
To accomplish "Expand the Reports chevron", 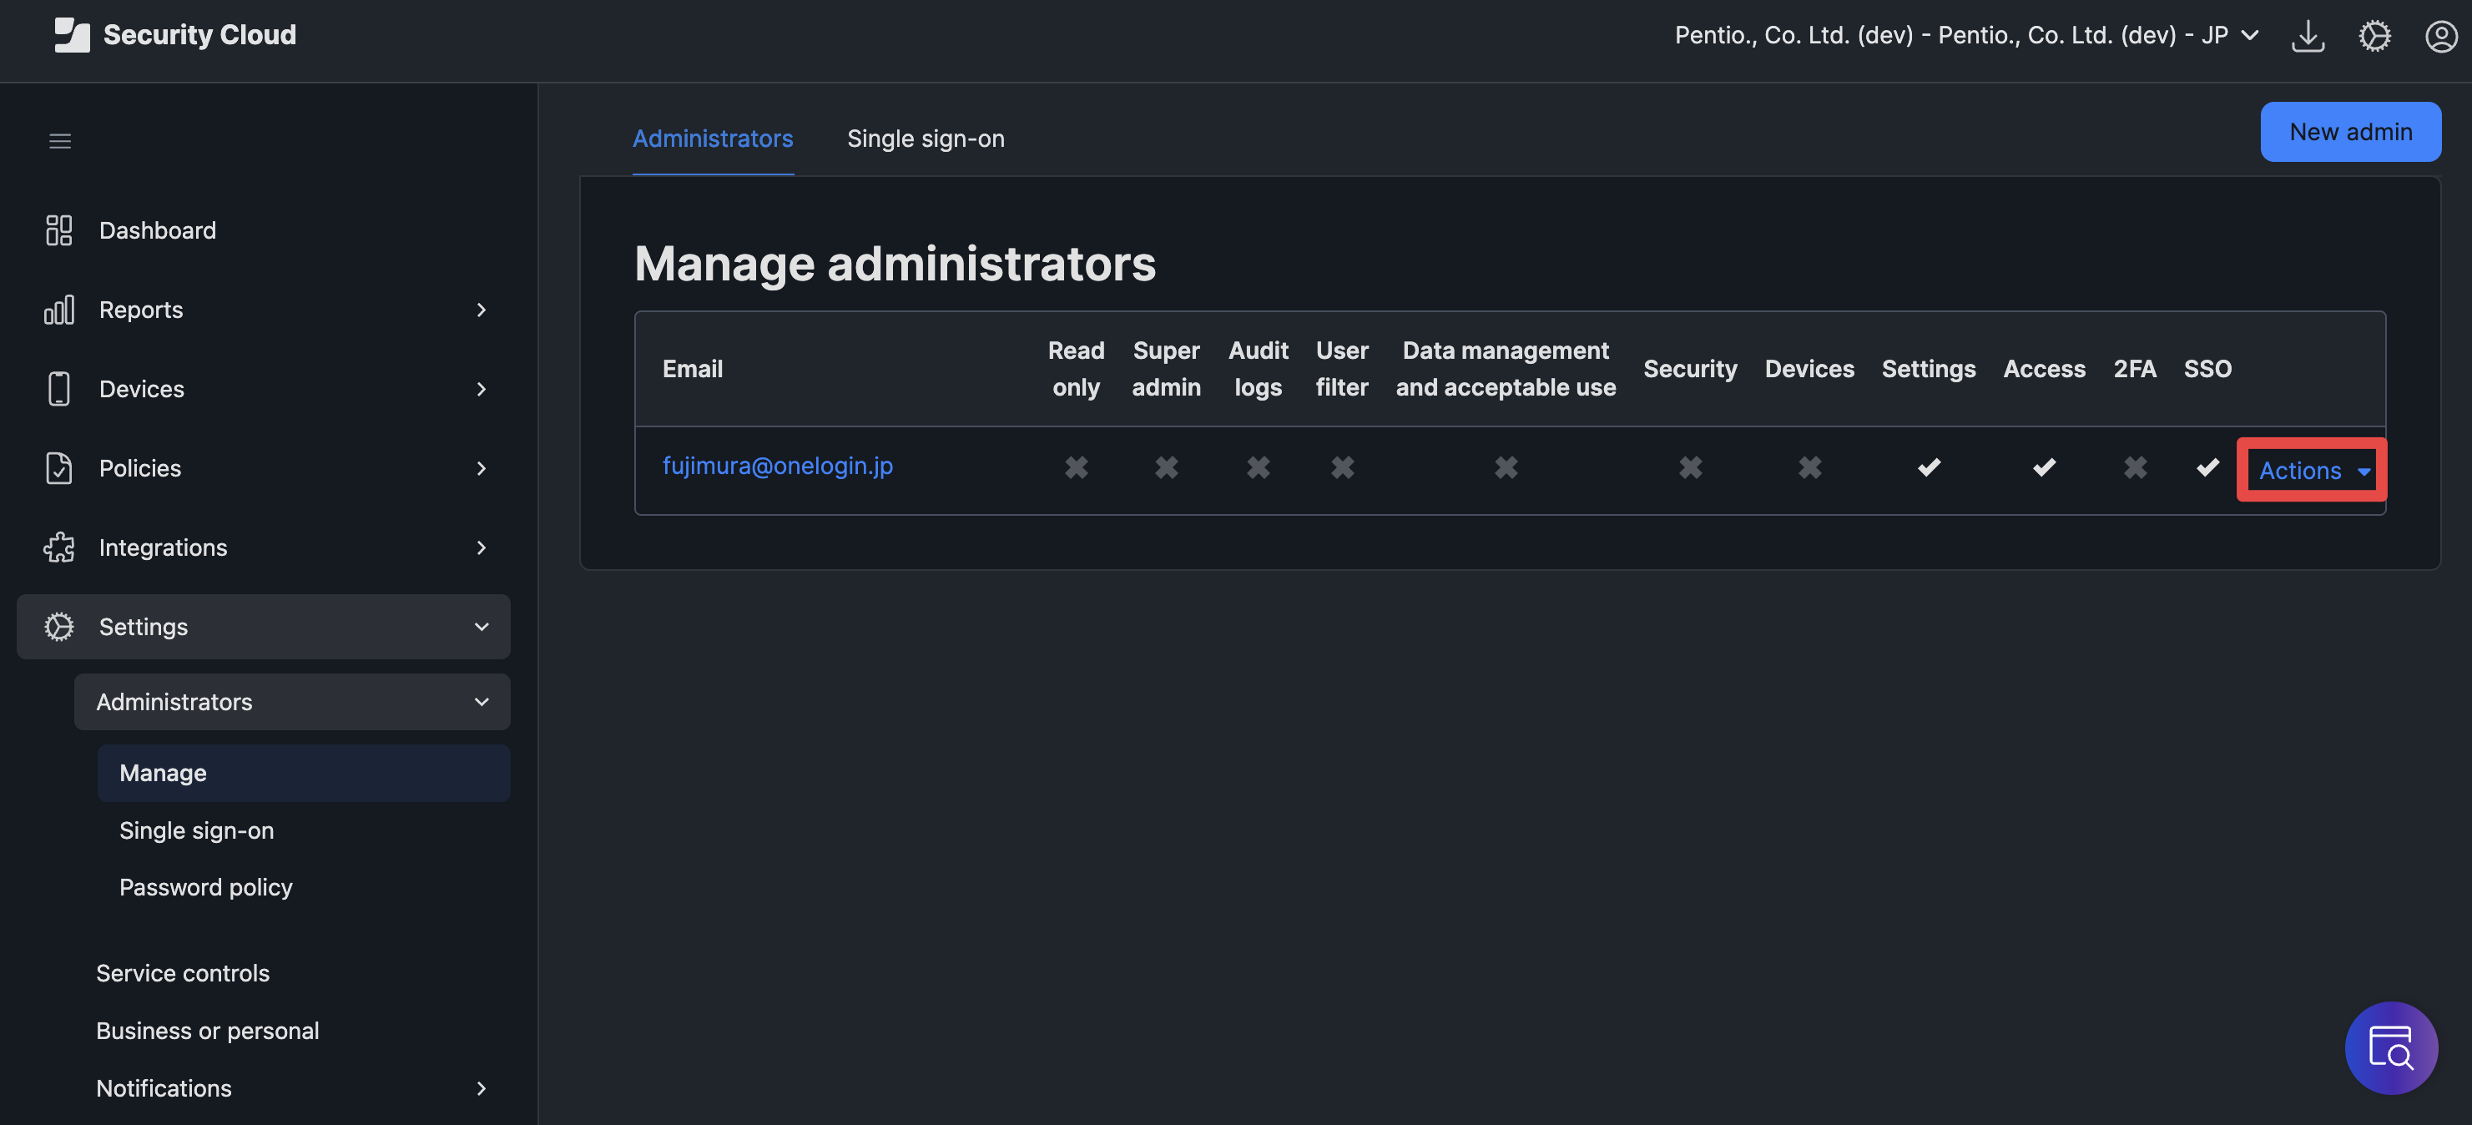I will (x=481, y=309).
